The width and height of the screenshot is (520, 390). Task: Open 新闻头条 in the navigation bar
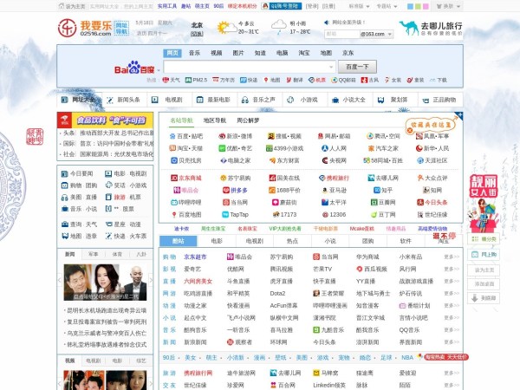(x=124, y=100)
